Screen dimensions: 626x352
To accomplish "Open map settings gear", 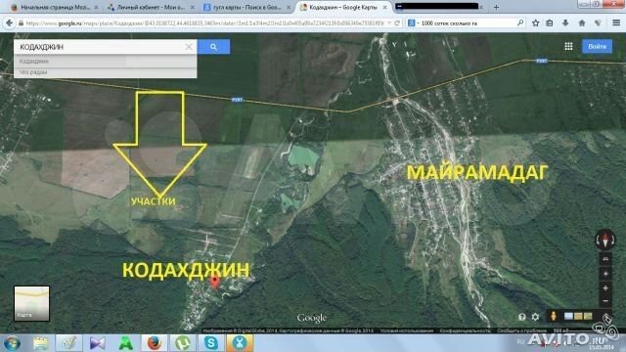I will (x=535, y=317).
